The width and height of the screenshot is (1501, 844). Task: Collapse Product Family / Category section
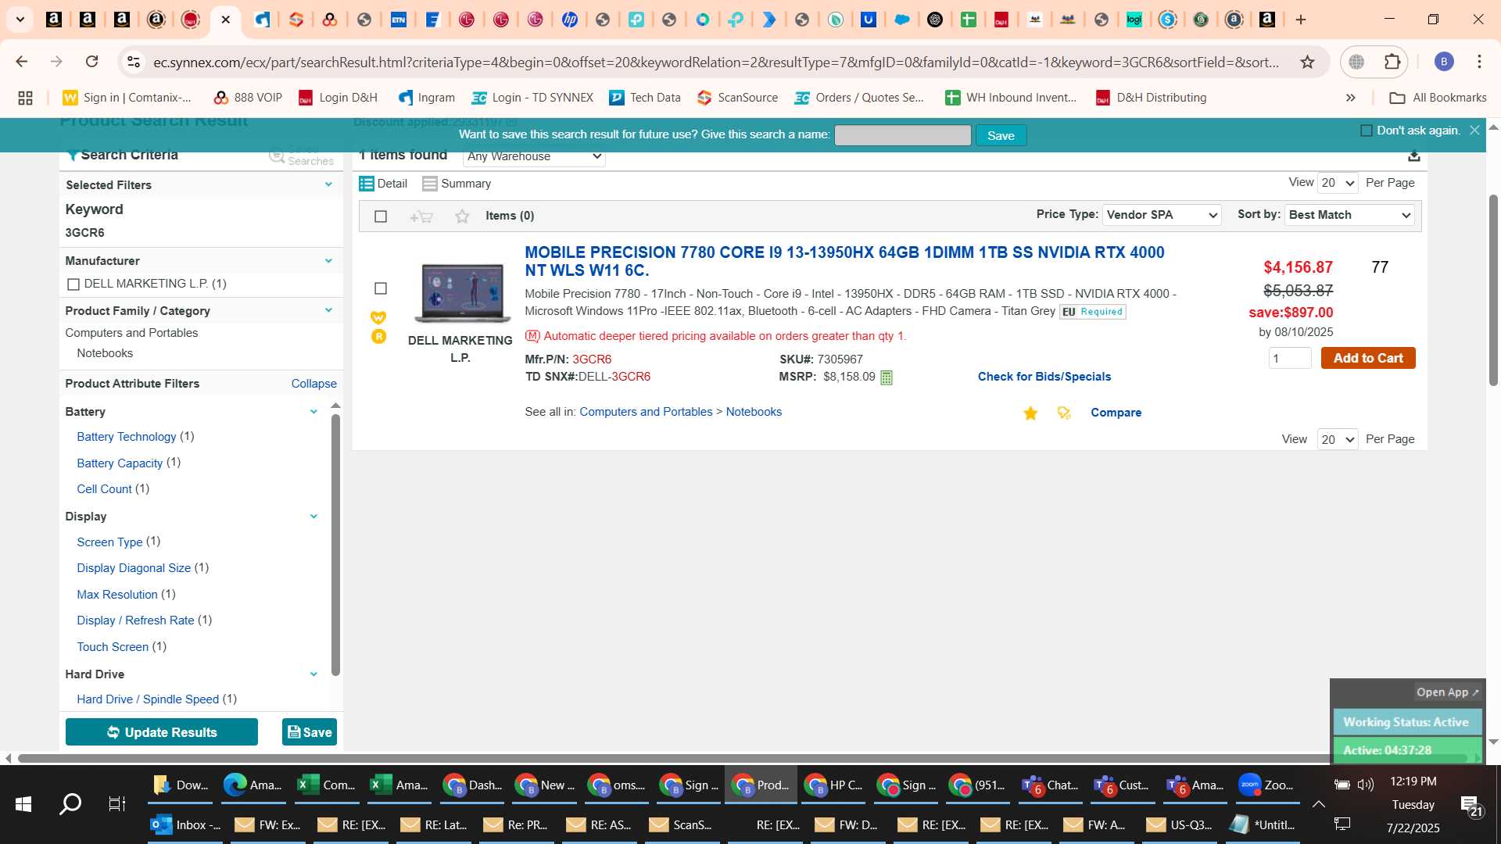pos(328,310)
